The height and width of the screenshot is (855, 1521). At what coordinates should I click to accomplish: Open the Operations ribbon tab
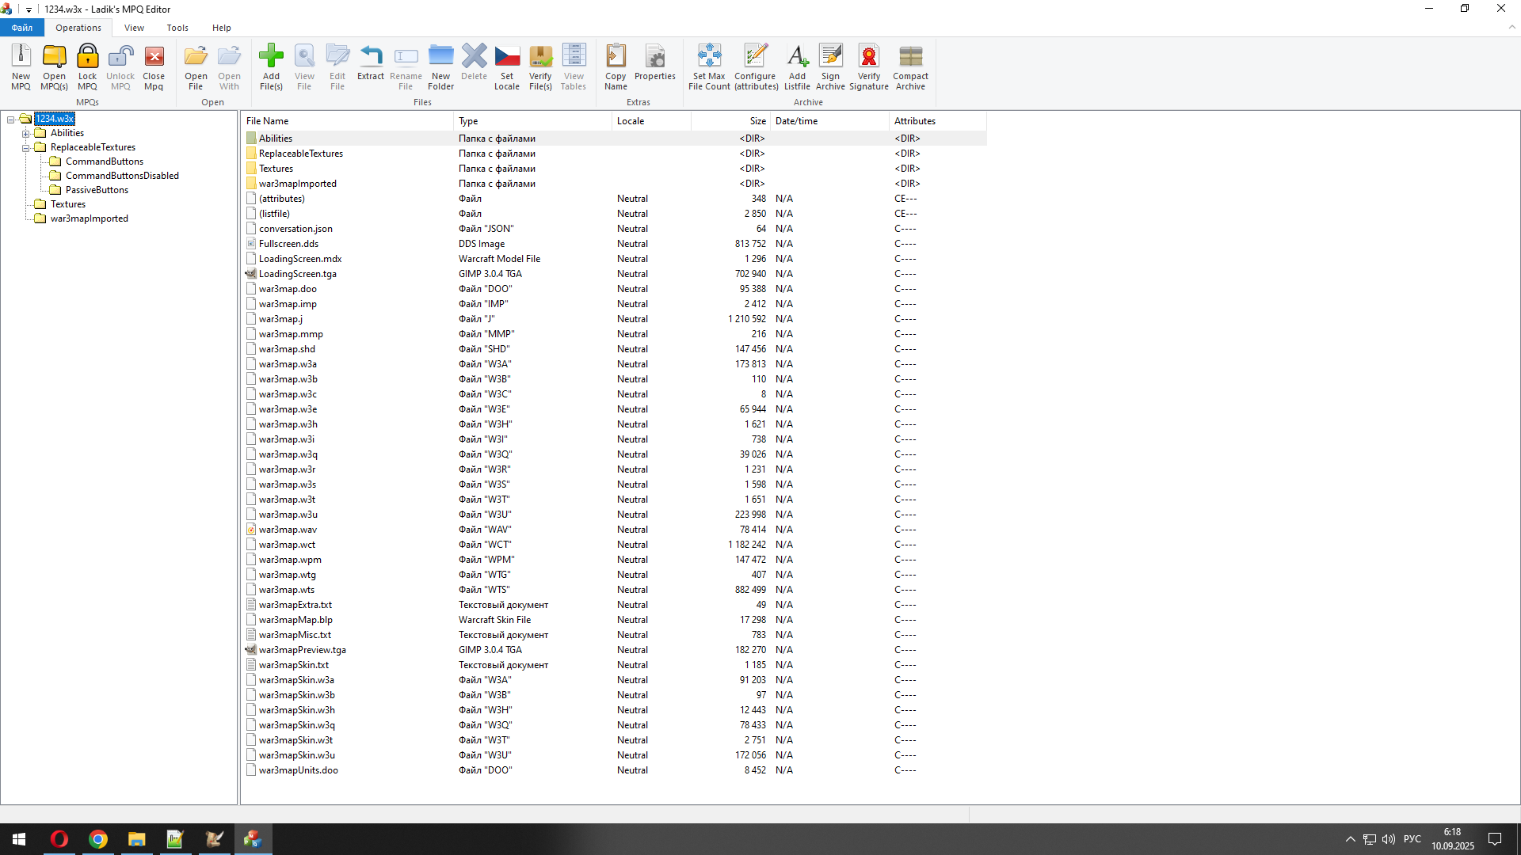pyautogui.click(x=78, y=28)
